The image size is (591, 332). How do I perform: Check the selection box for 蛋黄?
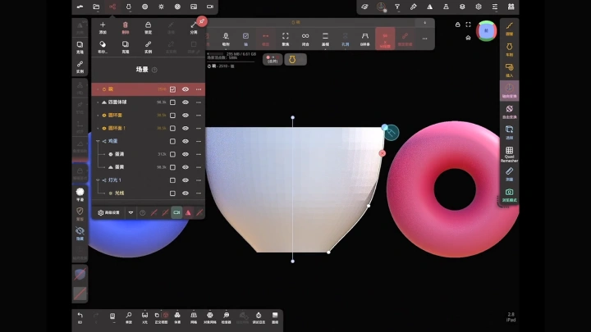point(172,167)
